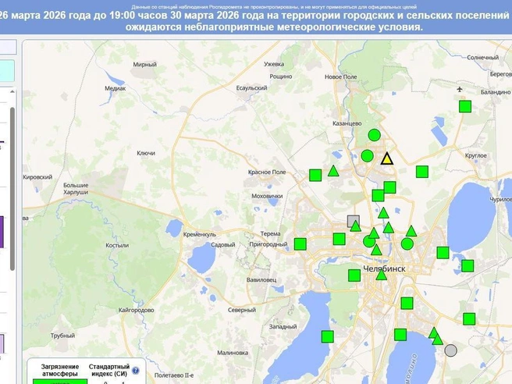Click green square south of Челябинск label
This screenshot has height=384, width=512.
pyautogui.click(x=407, y=304)
